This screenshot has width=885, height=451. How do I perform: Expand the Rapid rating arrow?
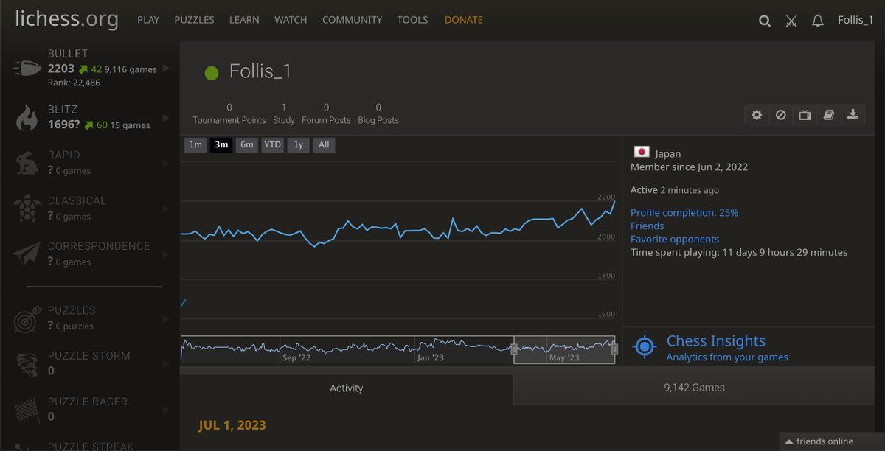165,163
